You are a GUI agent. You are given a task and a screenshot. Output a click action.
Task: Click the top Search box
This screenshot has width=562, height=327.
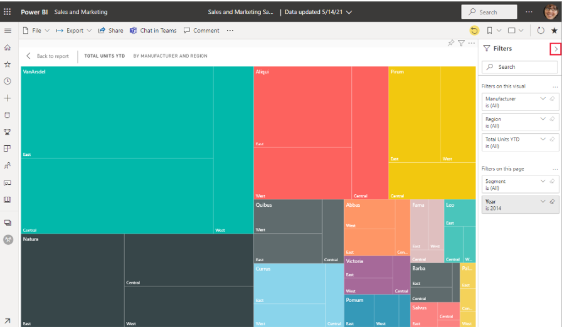point(489,12)
